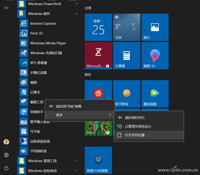Screen dimensions: 200x175
Task: Select 固定到"开始"屏幕 in context menu
Action: [x=80, y=106]
